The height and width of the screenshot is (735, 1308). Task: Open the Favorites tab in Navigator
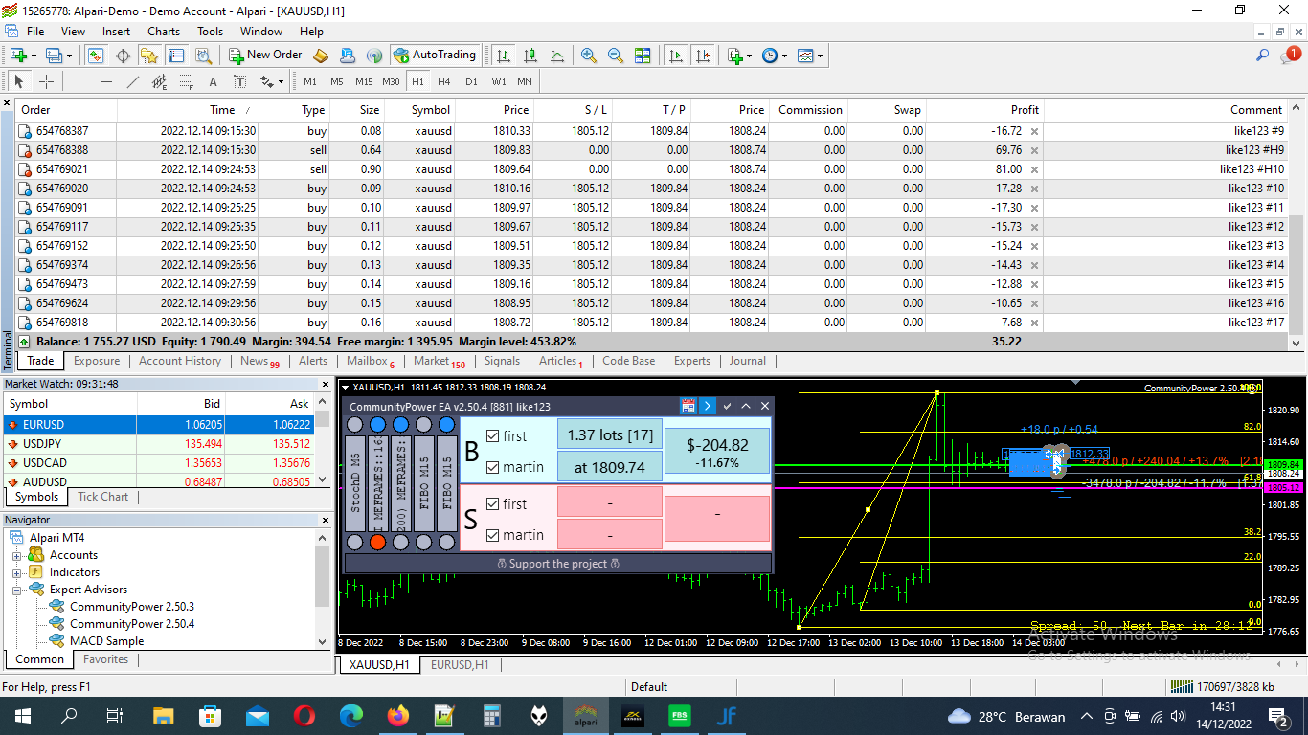point(105,659)
